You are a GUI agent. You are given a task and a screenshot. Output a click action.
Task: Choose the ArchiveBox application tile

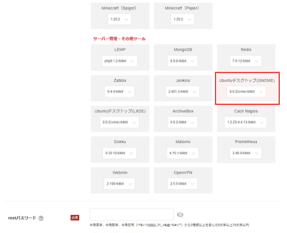pos(183,119)
